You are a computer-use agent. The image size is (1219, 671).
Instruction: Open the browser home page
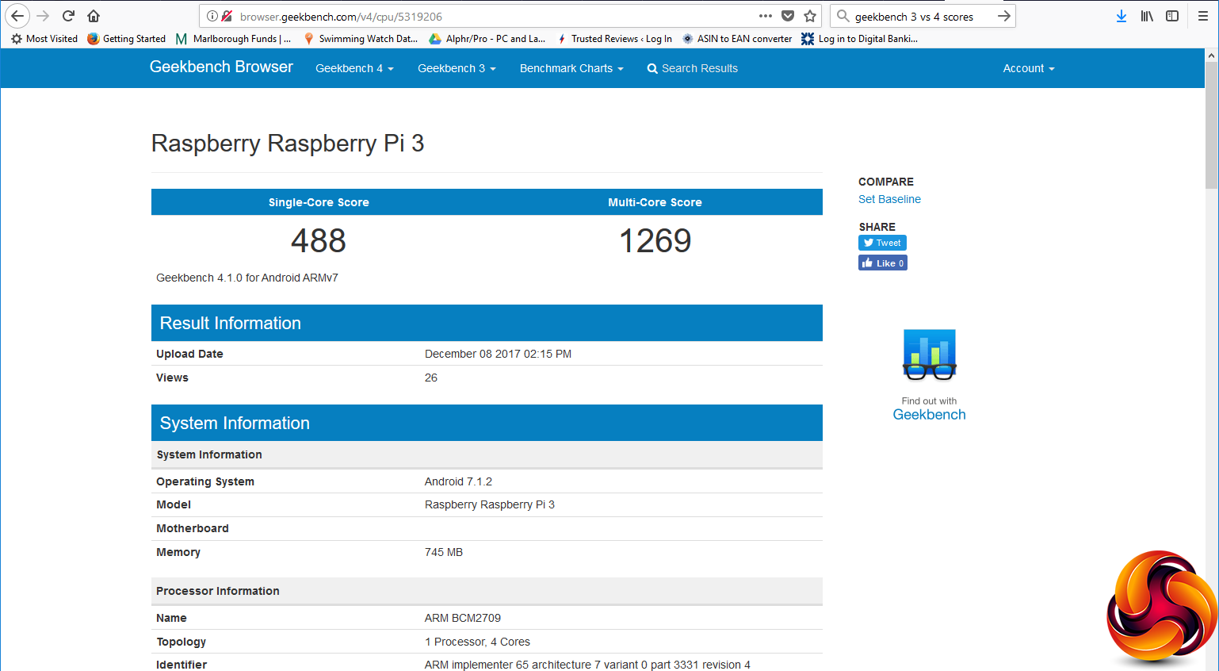click(x=94, y=16)
